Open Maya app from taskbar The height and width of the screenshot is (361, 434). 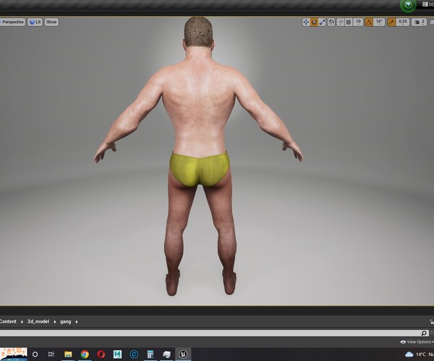117,354
